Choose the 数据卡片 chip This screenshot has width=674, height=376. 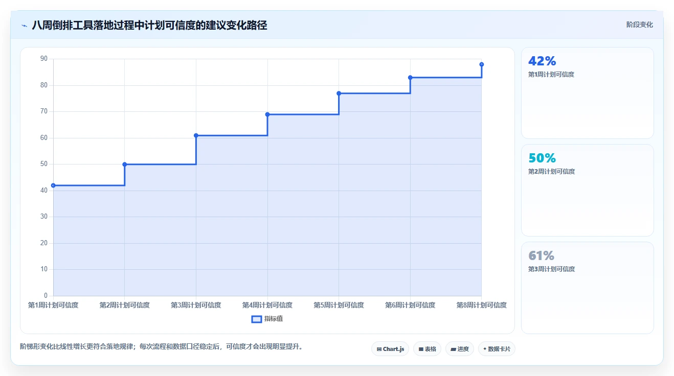(497, 349)
